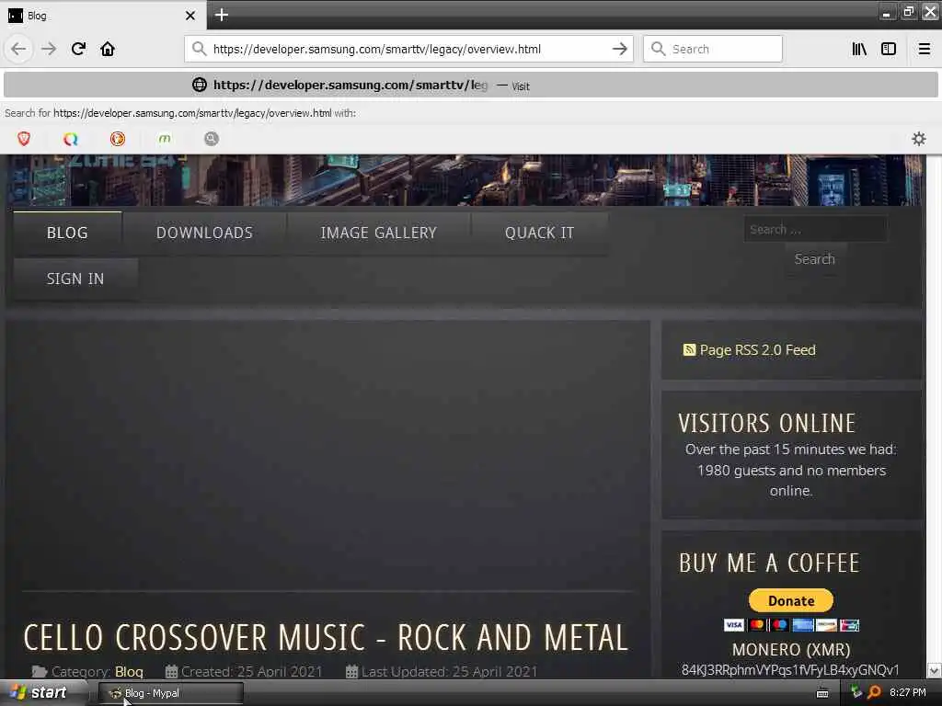Screen dimensions: 942x706
Task: Open the Page RSS 2.0 Feed link
Action: click(x=757, y=350)
